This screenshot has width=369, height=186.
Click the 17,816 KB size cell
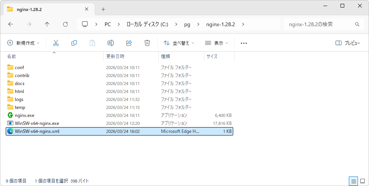pos(222,123)
